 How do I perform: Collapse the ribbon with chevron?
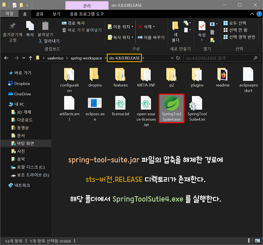(x=252, y=14)
